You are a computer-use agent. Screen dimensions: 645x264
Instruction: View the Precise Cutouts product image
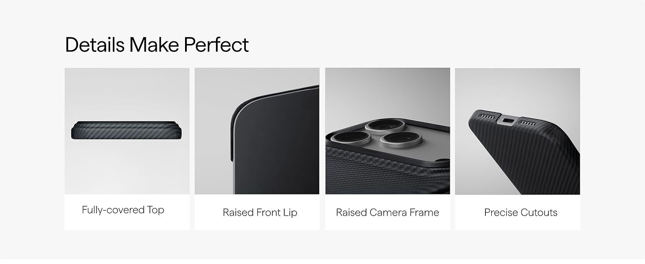coord(517,131)
